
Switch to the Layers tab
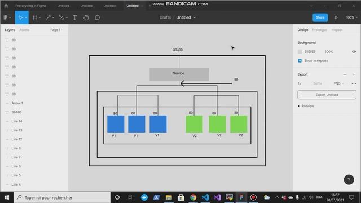coord(10,30)
